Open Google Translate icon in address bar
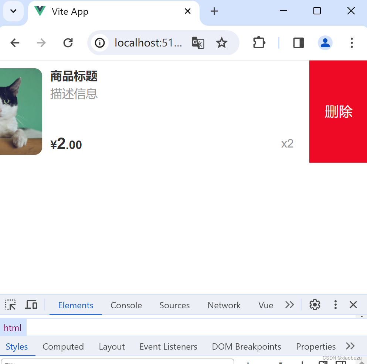367x364 pixels. (x=198, y=43)
